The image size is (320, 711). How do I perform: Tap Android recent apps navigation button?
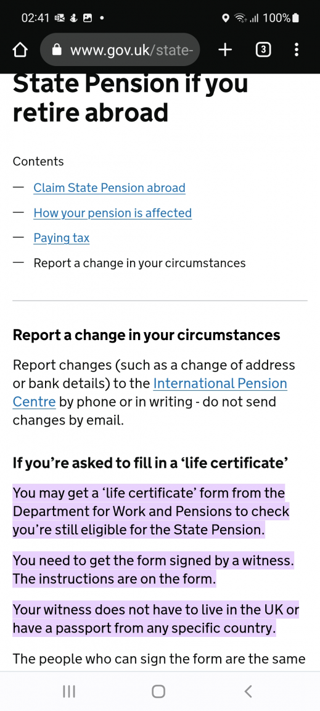coord(69,691)
